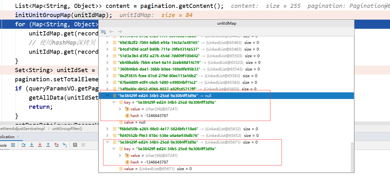
Task: Click the red Force Step Into icon
Action: click(x=40, y=145)
